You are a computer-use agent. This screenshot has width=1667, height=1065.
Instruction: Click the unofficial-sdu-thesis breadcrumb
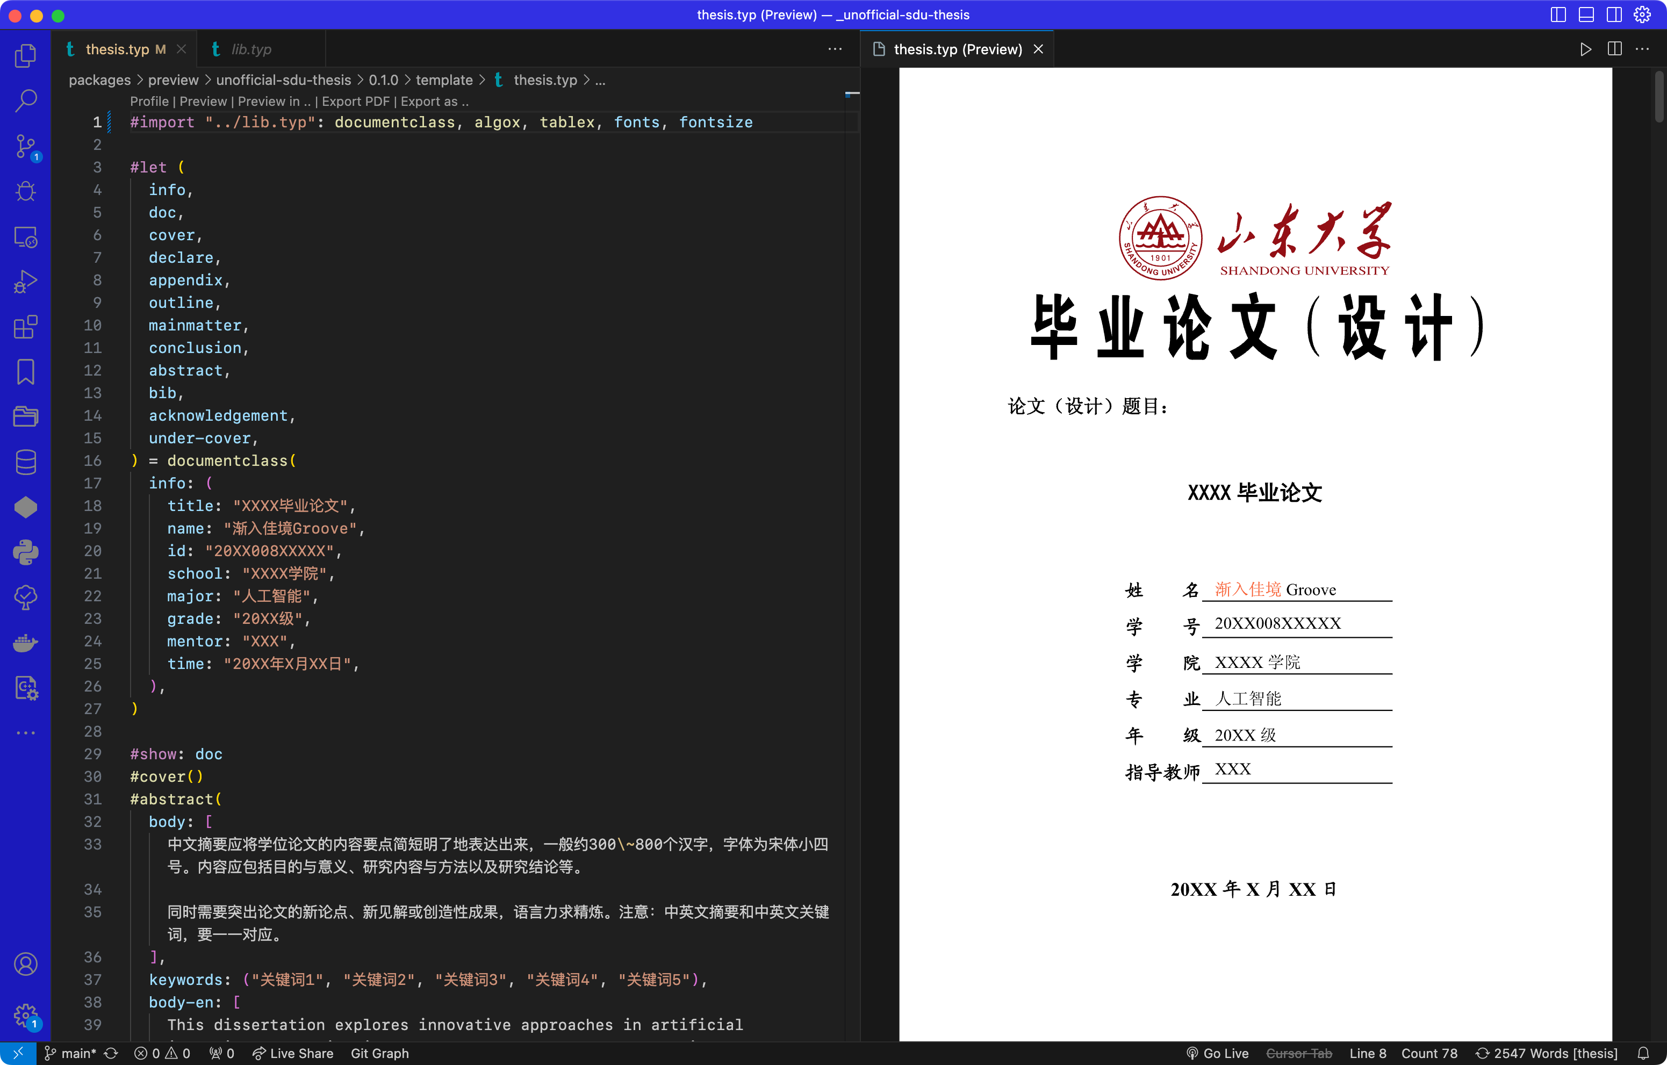(283, 80)
